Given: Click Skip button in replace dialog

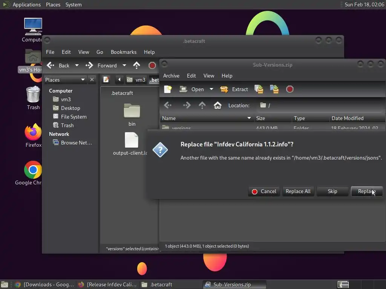Looking at the screenshot, I should [332, 191].
